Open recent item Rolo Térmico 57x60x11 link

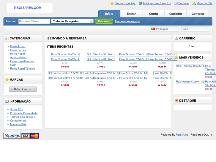(x=133, y=59)
